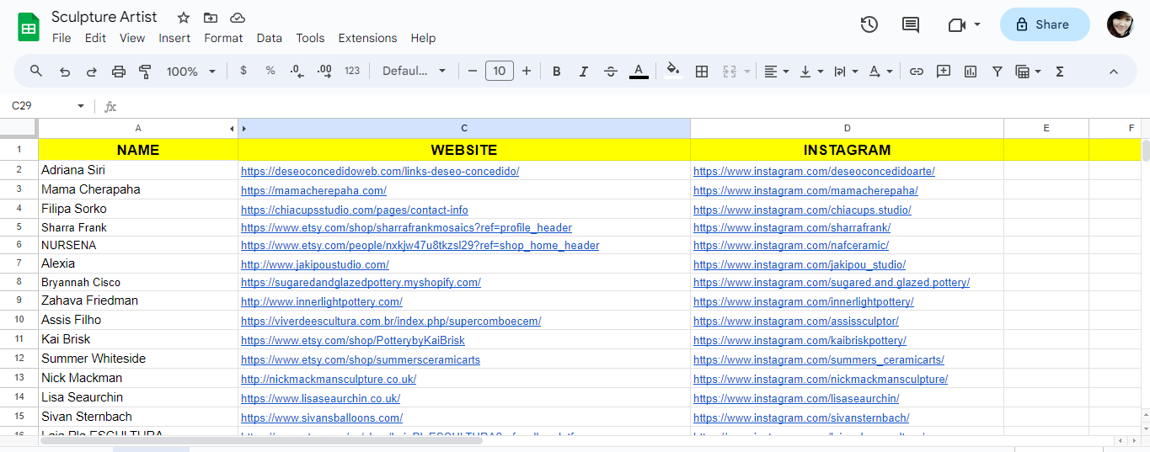The width and height of the screenshot is (1150, 452).
Task: Decrease decimal places
Action: (x=297, y=72)
